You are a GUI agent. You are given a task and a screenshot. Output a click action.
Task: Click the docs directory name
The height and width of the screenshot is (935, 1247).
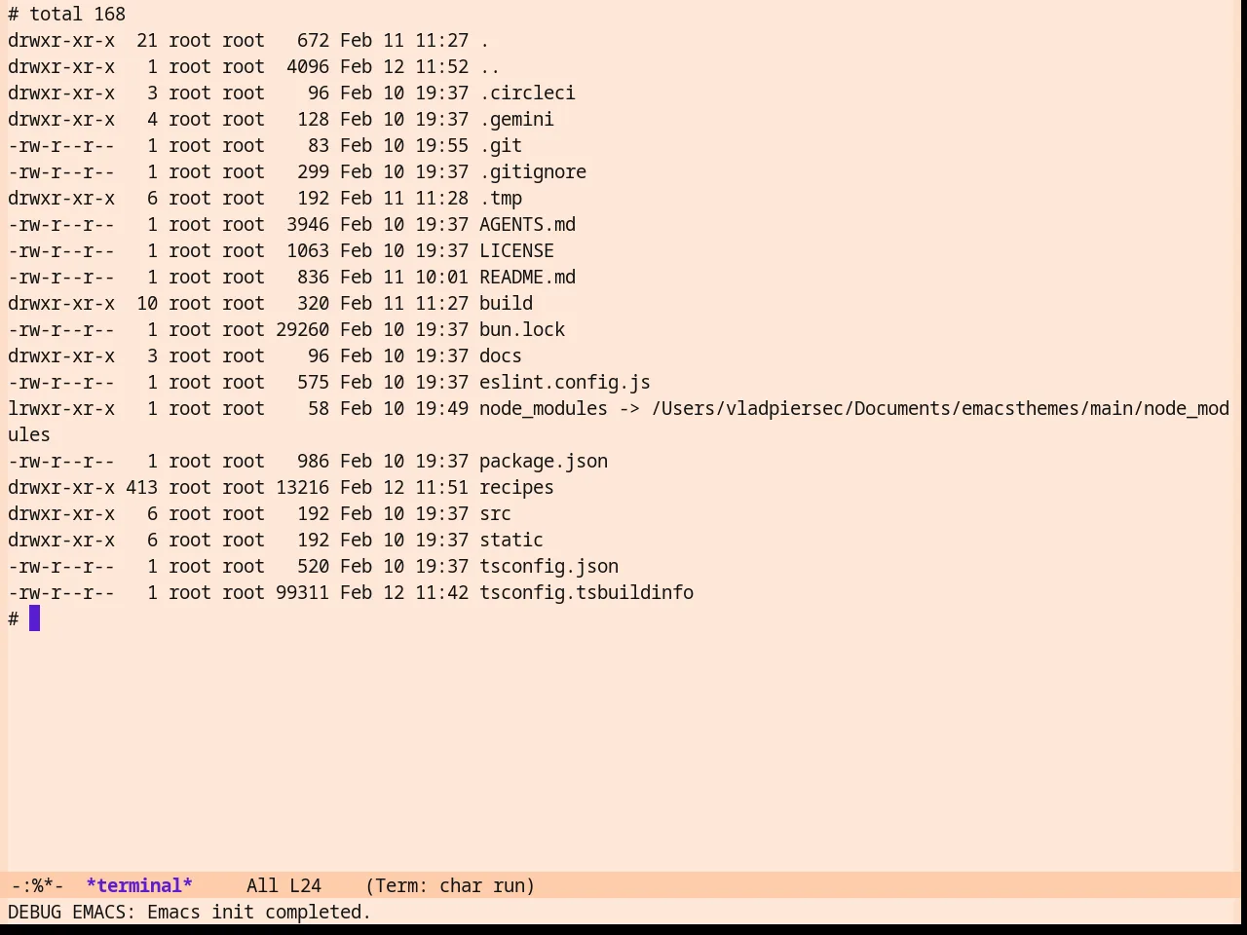[x=501, y=356]
